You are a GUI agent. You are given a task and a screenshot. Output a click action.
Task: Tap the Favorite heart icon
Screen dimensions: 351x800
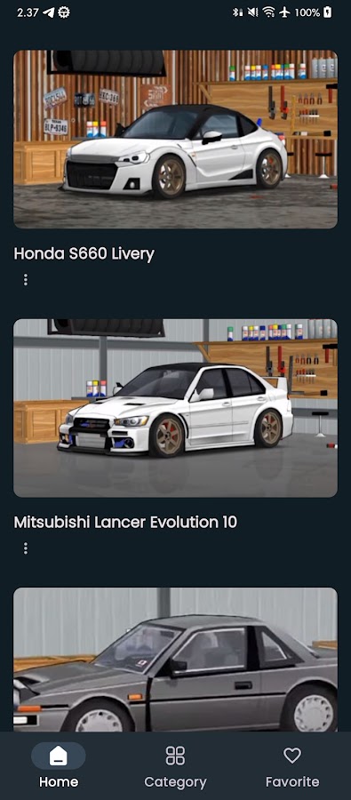tap(292, 755)
